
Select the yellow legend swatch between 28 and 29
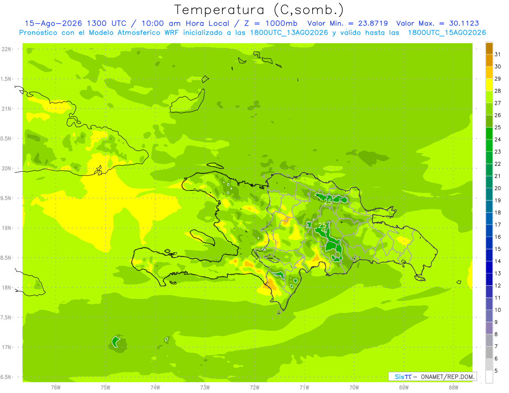point(489,84)
